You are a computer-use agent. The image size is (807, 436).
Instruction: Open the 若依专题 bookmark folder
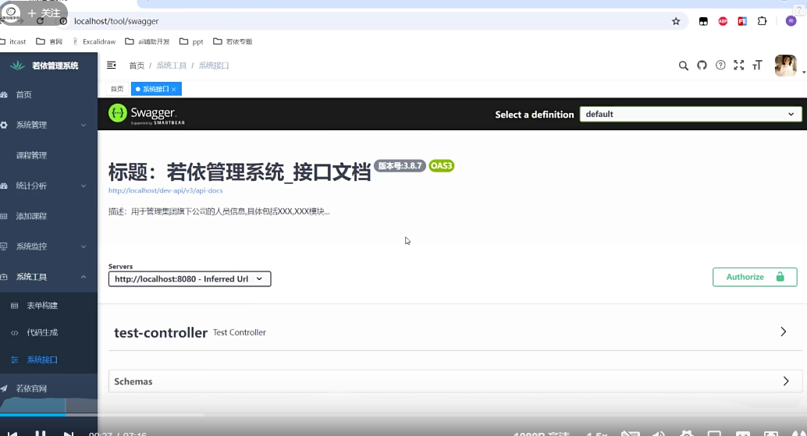click(x=233, y=41)
